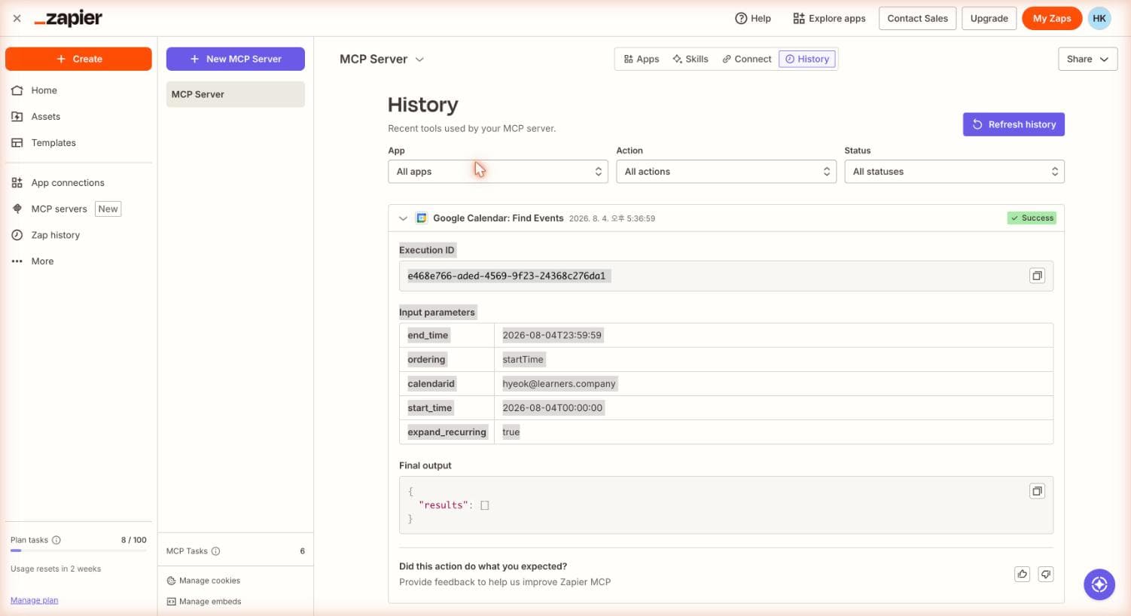Give thumbs down feedback
The height and width of the screenshot is (616, 1131).
click(x=1045, y=575)
